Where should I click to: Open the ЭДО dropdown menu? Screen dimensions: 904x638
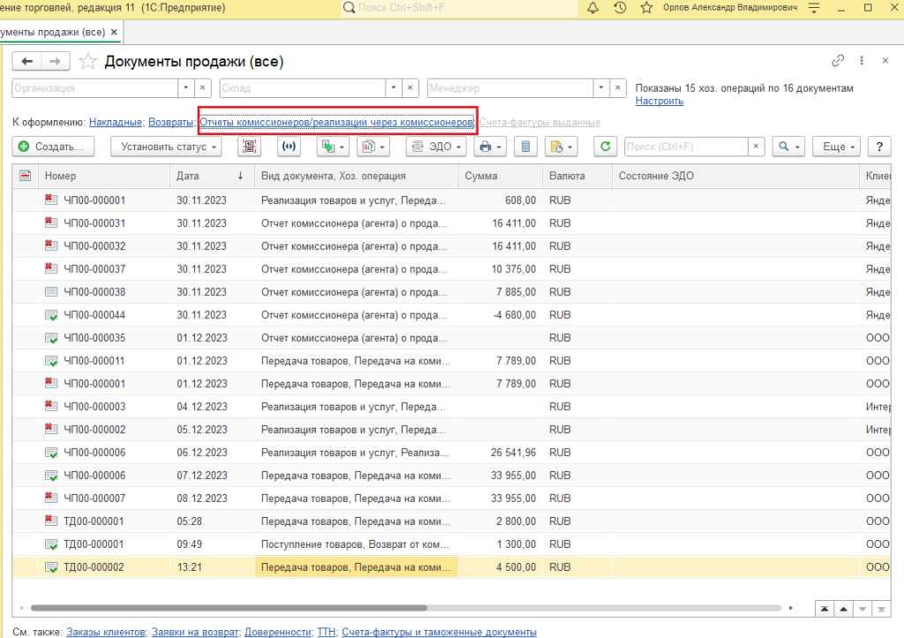pyautogui.click(x=436, y=147)
